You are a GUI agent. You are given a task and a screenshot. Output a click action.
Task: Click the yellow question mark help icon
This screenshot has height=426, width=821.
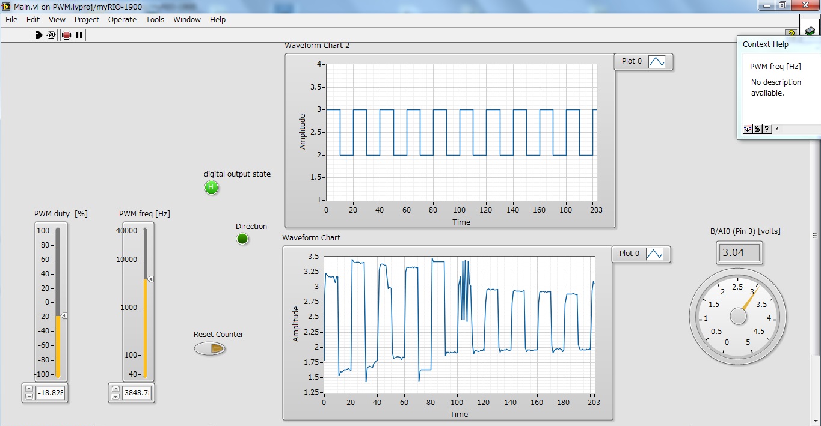tap(792, 34)
